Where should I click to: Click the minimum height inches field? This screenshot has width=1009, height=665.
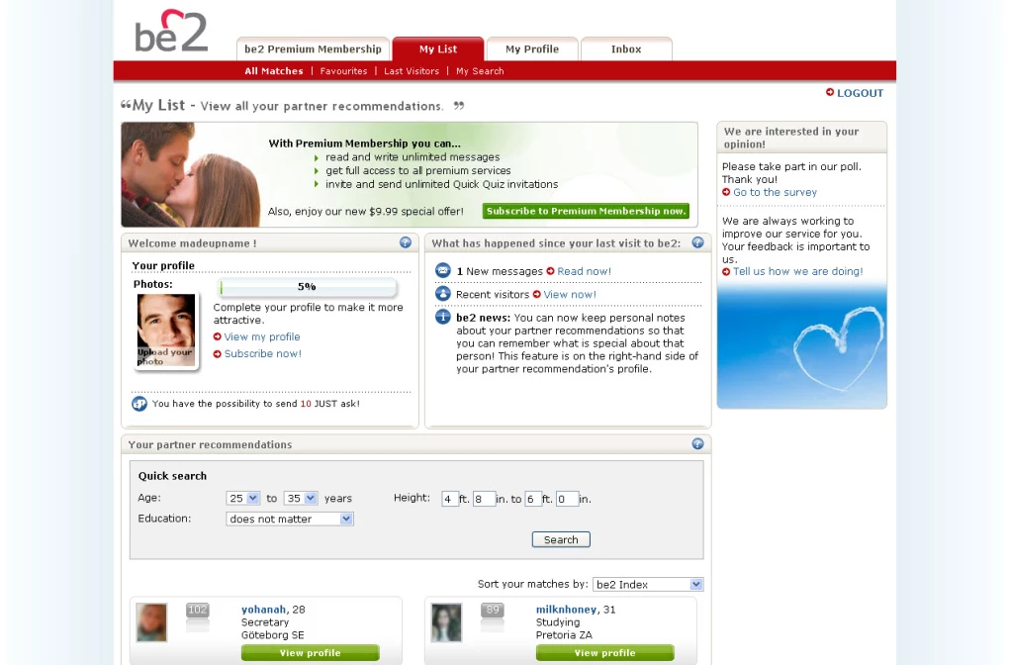click(x=484, y=499)
